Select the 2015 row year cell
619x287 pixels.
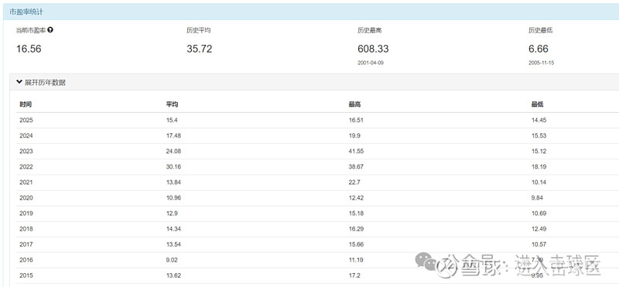26,275
